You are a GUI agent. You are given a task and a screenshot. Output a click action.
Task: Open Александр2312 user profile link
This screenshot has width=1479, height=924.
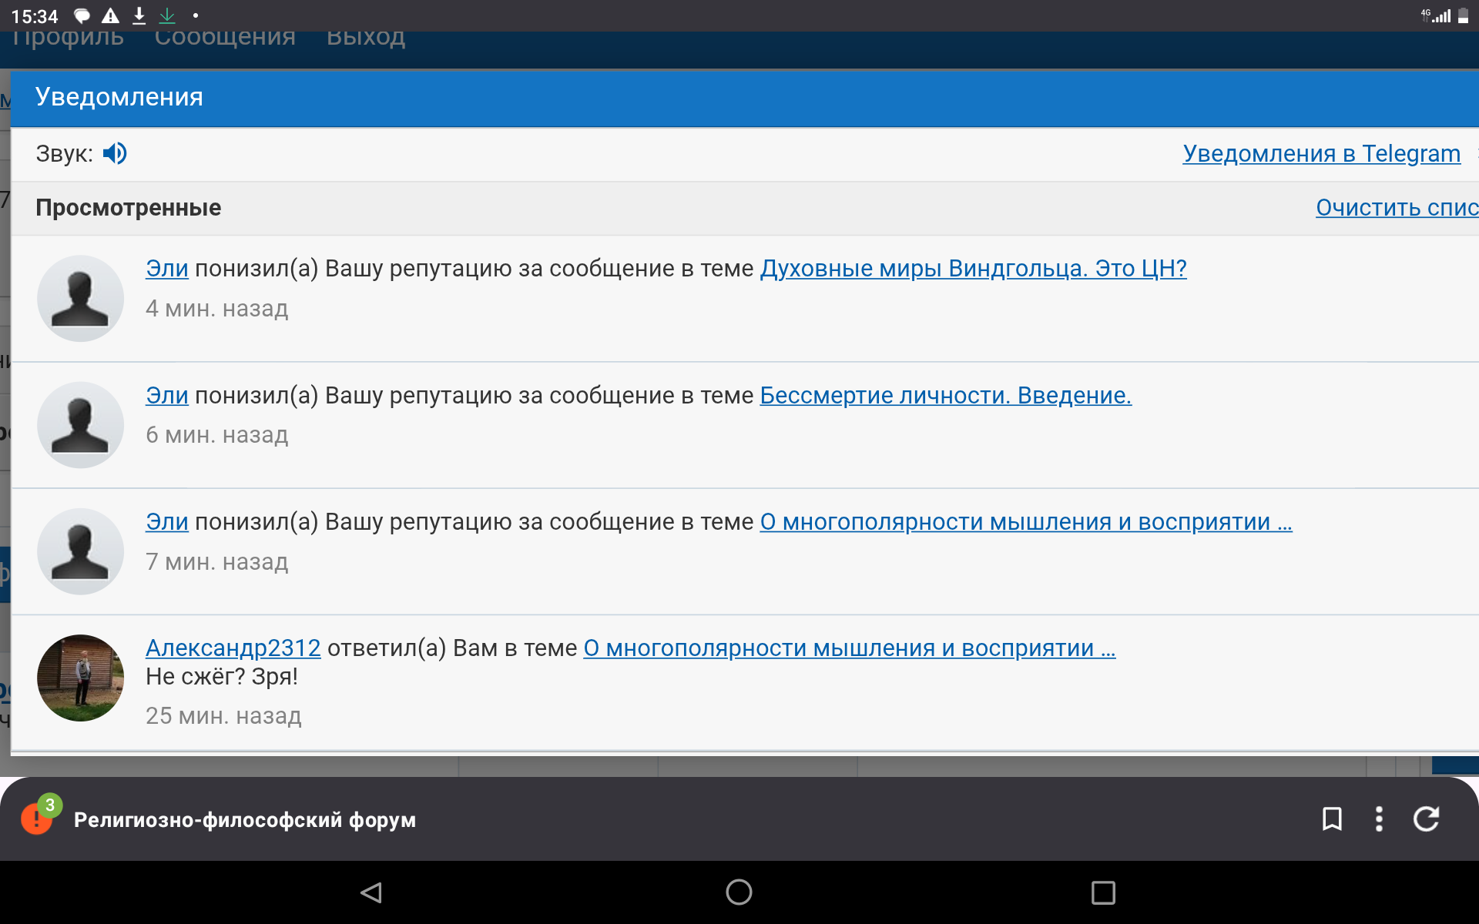233,648
